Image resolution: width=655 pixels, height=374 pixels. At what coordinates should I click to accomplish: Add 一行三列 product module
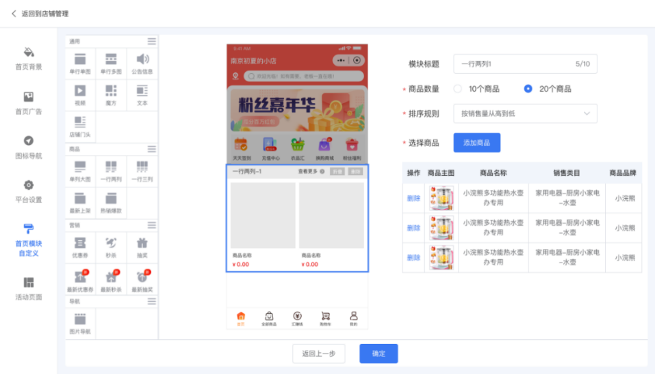coord(142,172)
